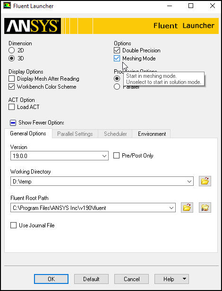Collapse options with Show Fewer Options icon

(13, 123)
